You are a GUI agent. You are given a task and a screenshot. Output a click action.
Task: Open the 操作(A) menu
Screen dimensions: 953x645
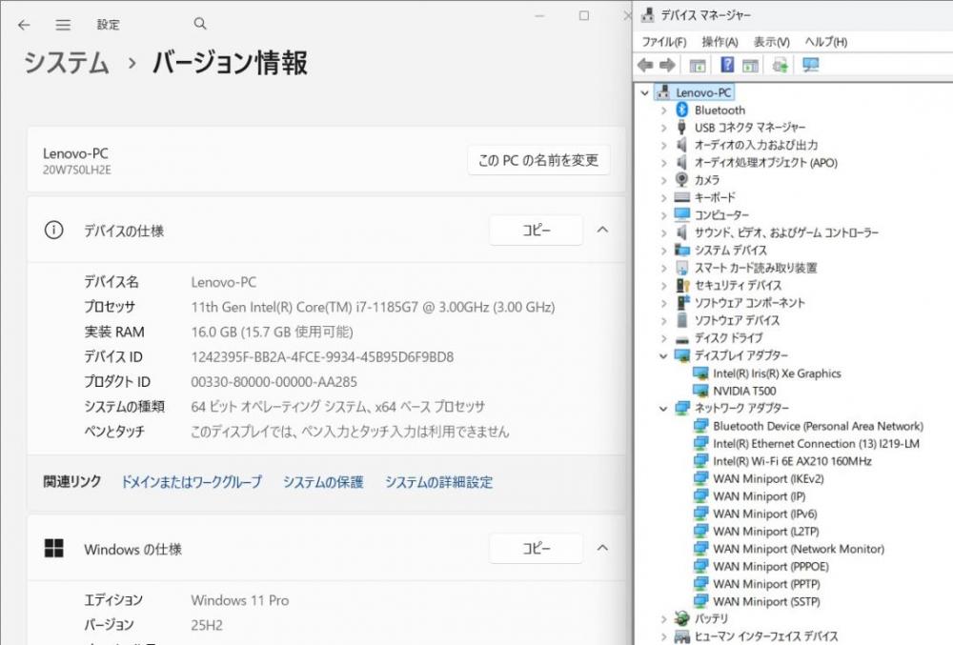pyautogui.click(x=720, y=42)
